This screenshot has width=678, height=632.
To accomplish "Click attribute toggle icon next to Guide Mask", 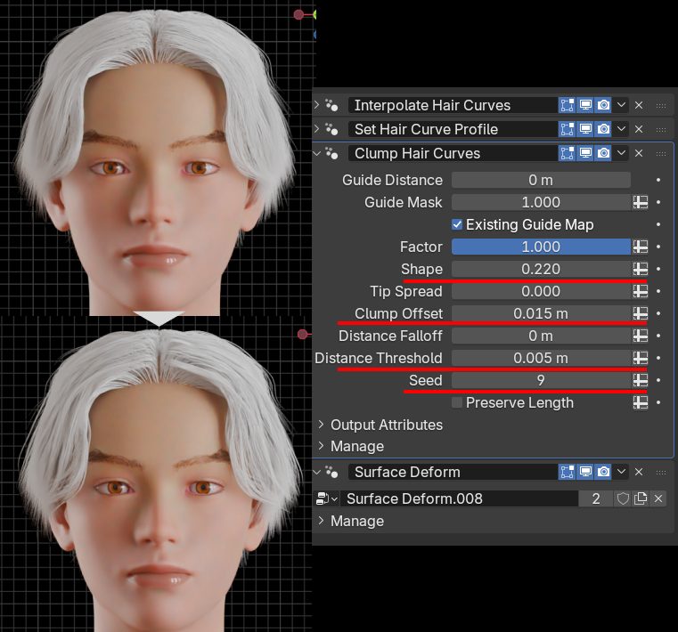I will pyautogui.click(x=640, y=202).
